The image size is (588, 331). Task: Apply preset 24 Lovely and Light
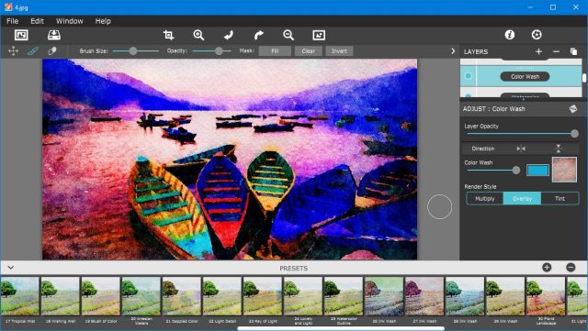(303, 296)
